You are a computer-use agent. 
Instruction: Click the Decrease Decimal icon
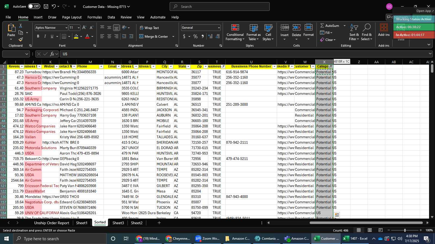tap(217, 36)
